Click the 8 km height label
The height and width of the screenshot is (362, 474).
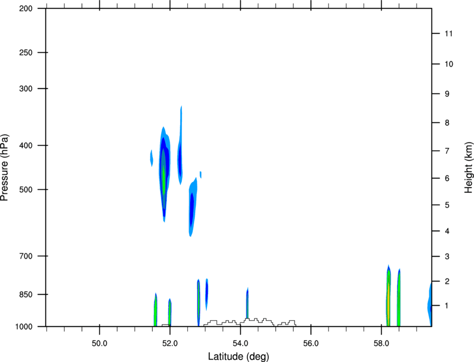tap(447, 123)
